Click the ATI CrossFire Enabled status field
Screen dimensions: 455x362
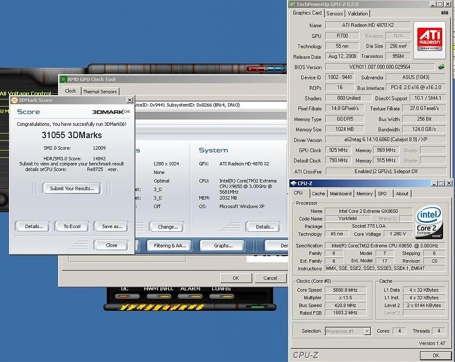tap(386, 171)
